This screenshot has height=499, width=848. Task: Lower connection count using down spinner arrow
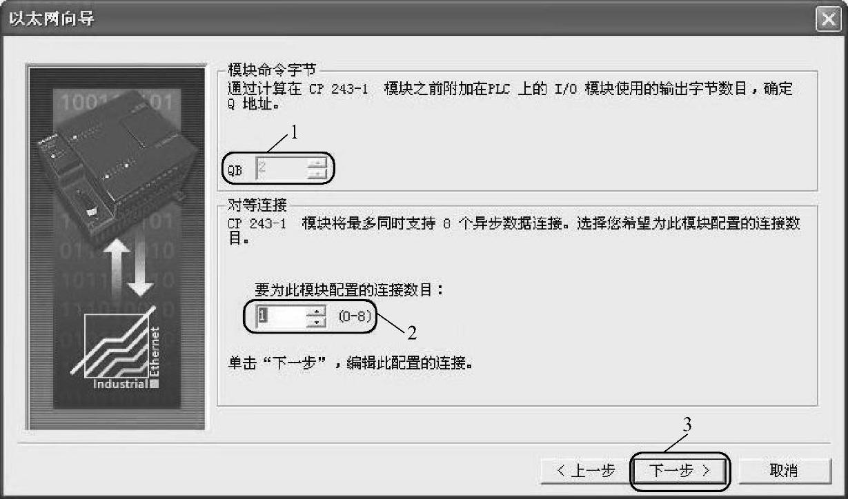tap(316, 323)
